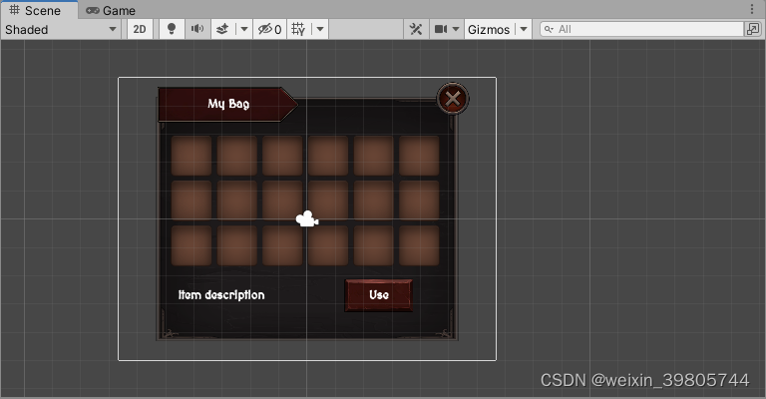The image size is (766, 399).
Task: Open the grid settings dropdown arrow
Action: 320,29
